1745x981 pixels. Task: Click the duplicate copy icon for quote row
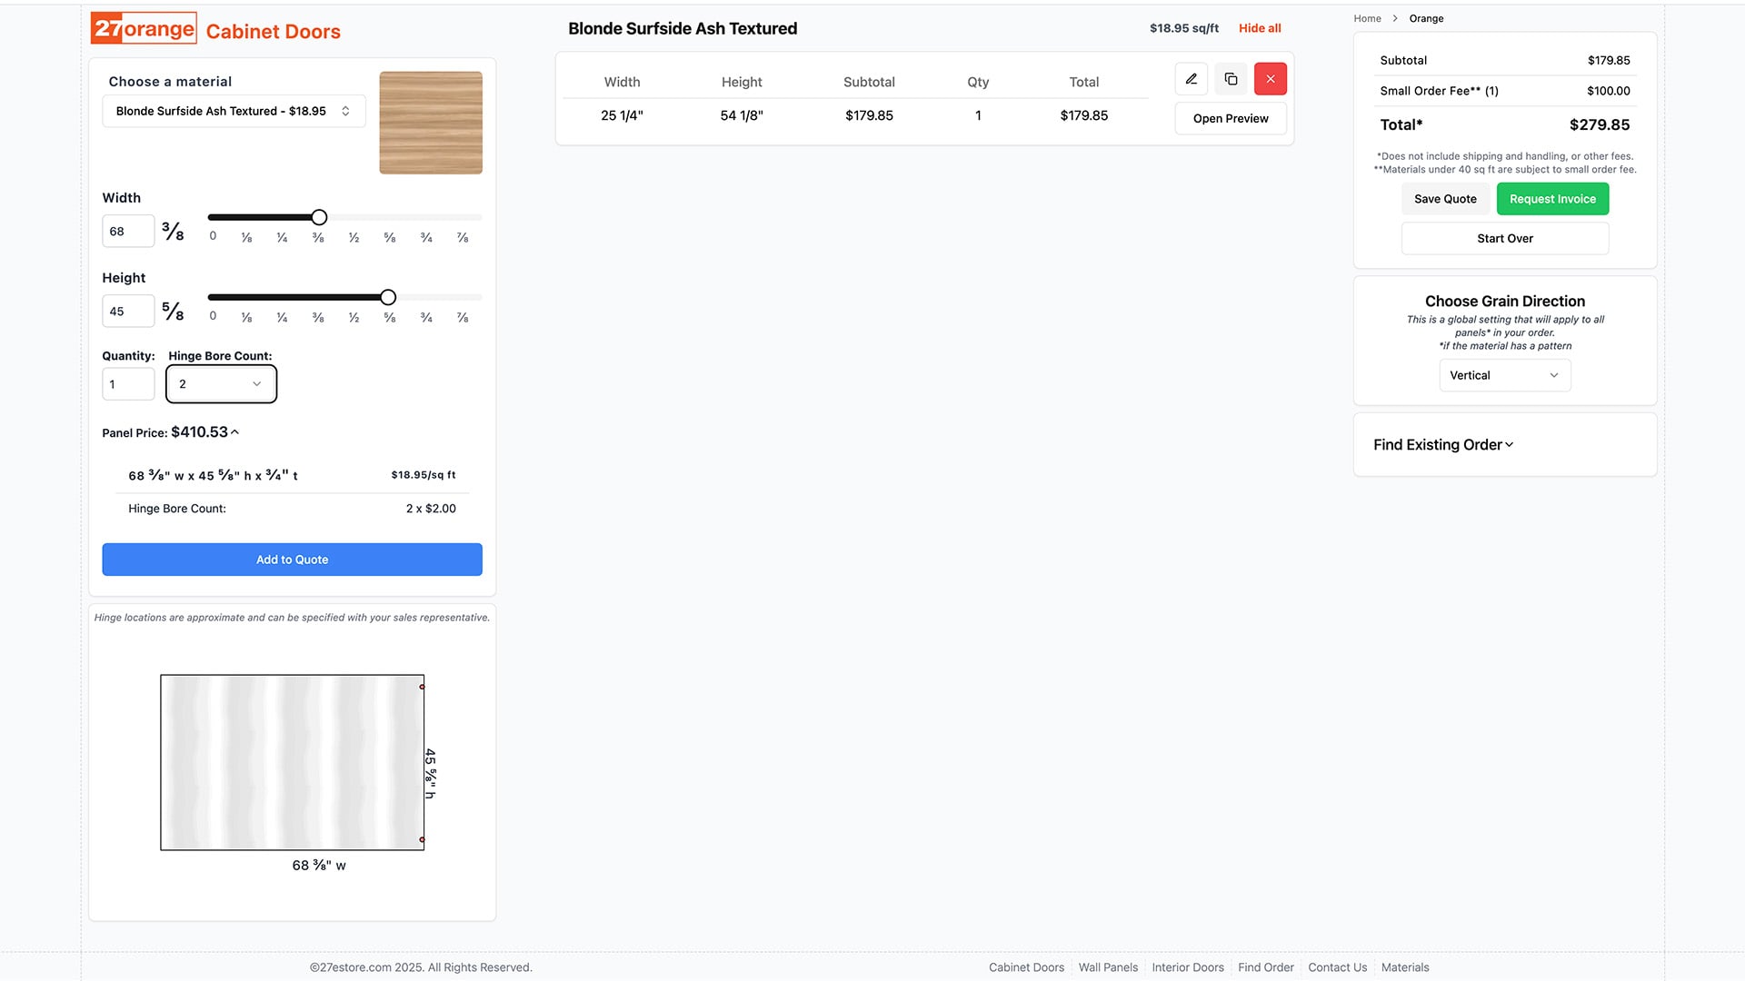tap(1231, 79)
